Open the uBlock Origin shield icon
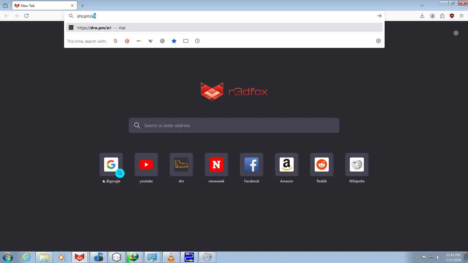This screenshot has height=263, width=468. tap(452, 16)
